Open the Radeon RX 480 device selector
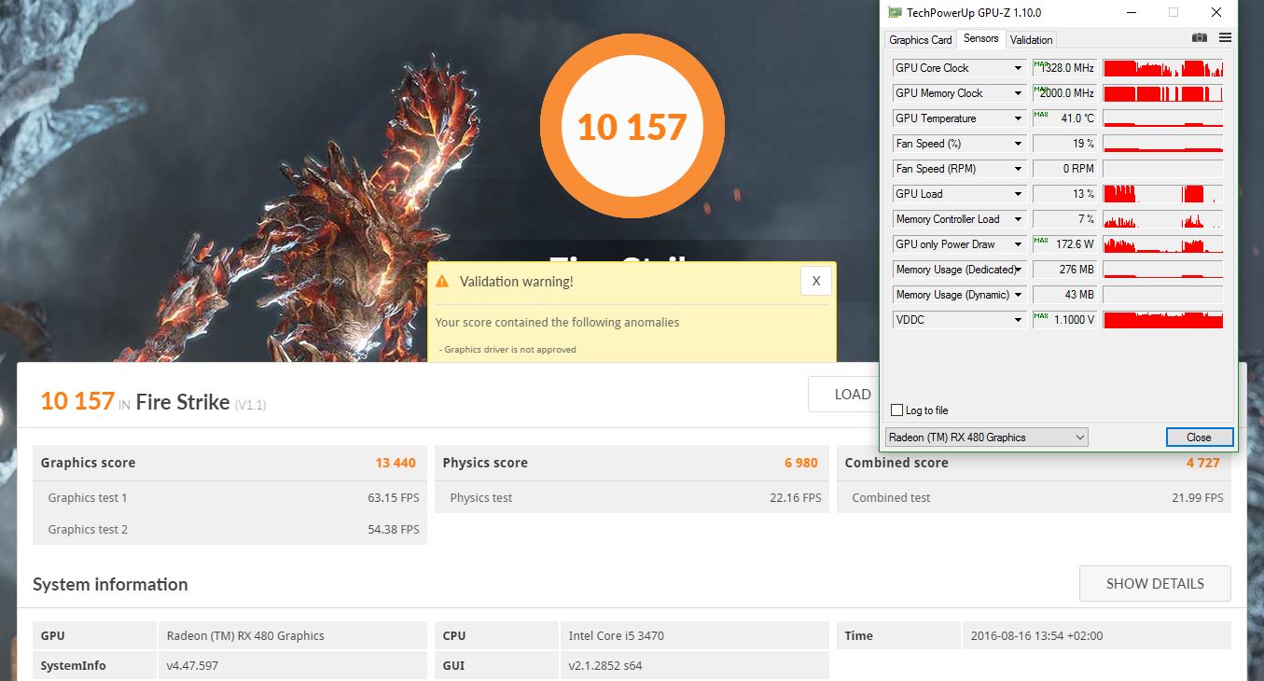This screenshot has height=681, width=1264. pos(986,437)
